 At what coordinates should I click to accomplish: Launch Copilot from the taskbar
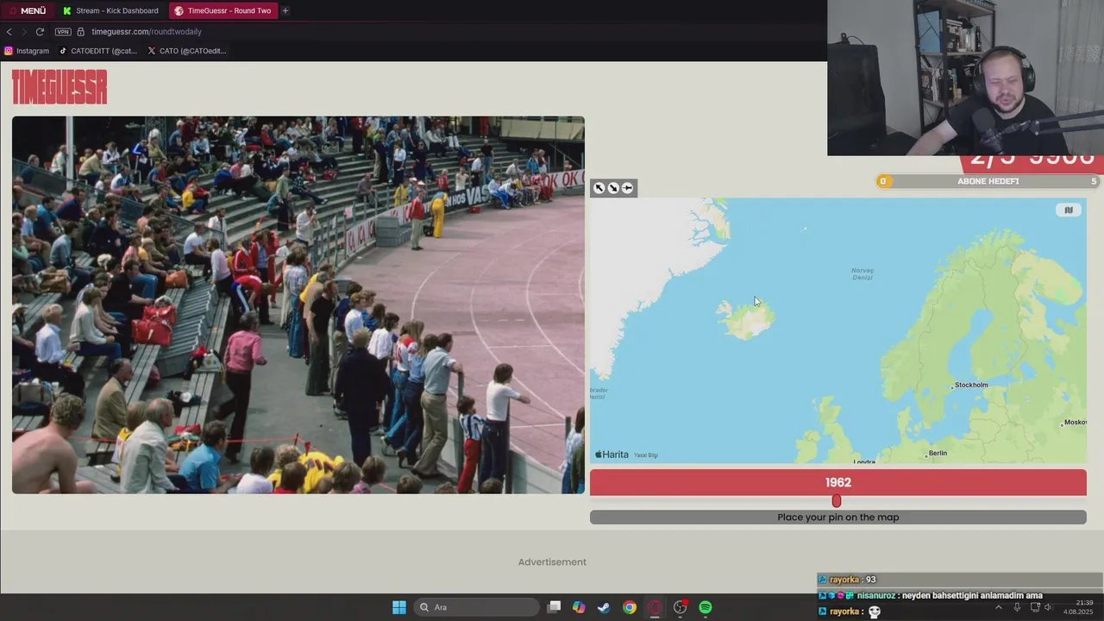point(579,607)
